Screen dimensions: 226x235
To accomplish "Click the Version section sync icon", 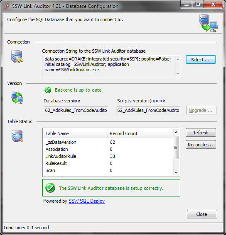I will 17,98.
